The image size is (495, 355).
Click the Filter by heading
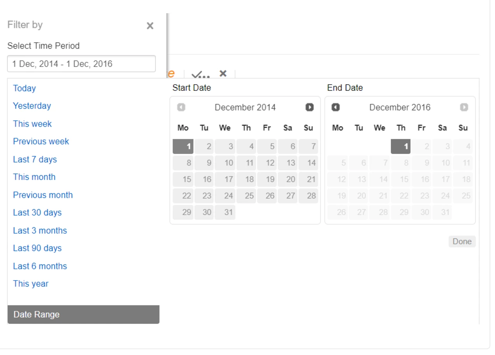pyautogui.click(x=25, y=25)
